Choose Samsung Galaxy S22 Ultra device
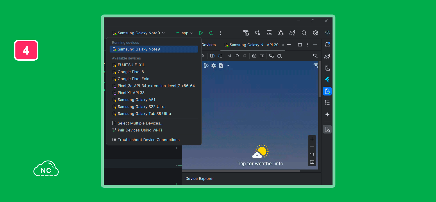This screenshot has height=202, width=436. pos(154,107)
